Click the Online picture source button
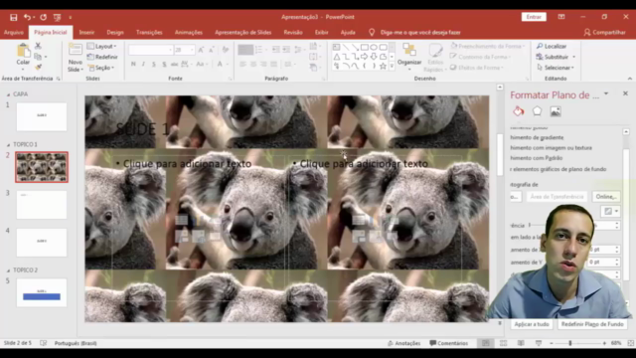This screenshot has width=636, height=358. pyautogui.click(x=606, y=197)
